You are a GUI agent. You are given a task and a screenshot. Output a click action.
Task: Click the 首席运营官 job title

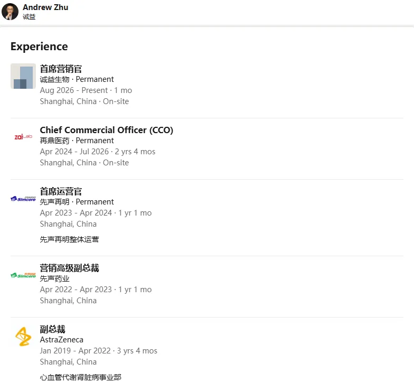(x=61, y=191)
